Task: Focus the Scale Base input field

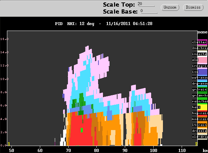Action: (149, 11)
